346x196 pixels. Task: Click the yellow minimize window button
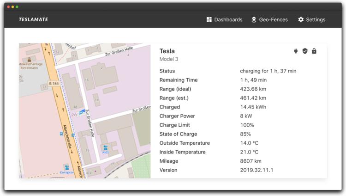13,7
